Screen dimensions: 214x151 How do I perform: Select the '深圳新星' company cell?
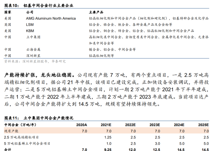point(33,56)
